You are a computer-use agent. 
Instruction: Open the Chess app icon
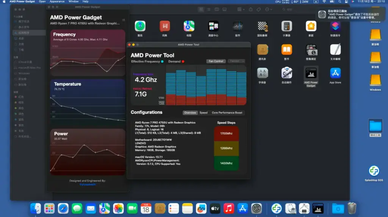coord(262,26)
